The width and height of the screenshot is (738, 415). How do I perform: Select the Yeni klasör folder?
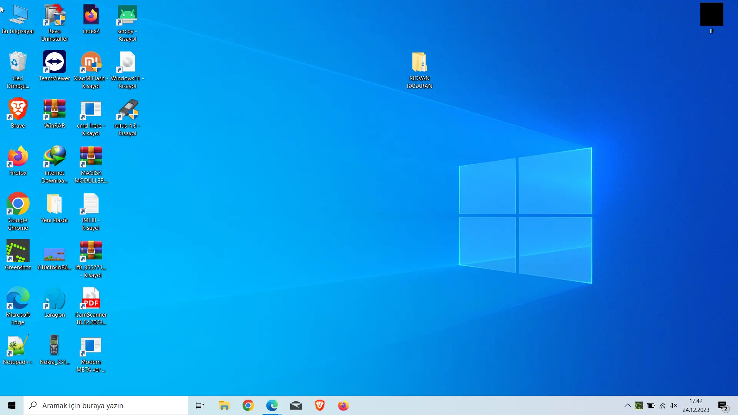tap(55, 208)
